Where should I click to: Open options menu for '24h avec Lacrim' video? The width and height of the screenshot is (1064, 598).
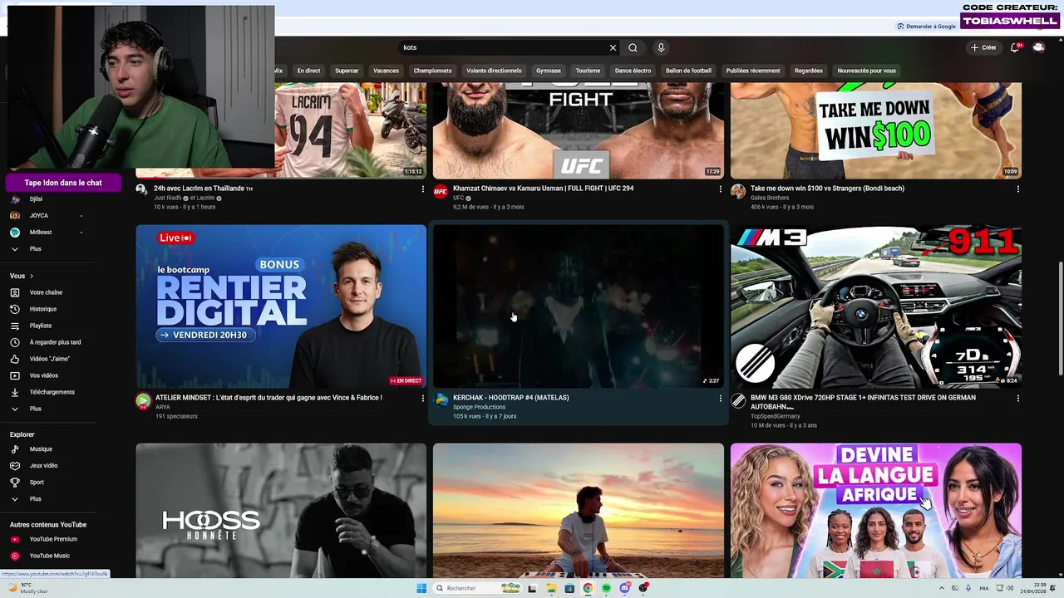pos(422,189)
